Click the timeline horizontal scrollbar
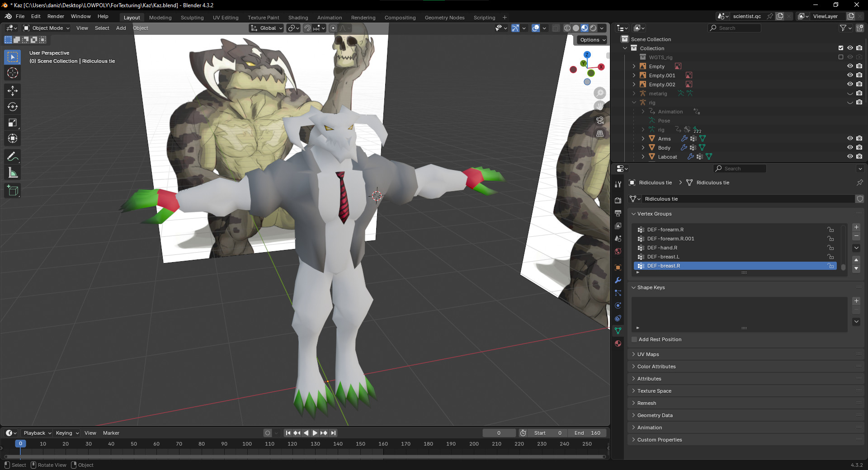868x470 pixels. click(x=305, y=456)
